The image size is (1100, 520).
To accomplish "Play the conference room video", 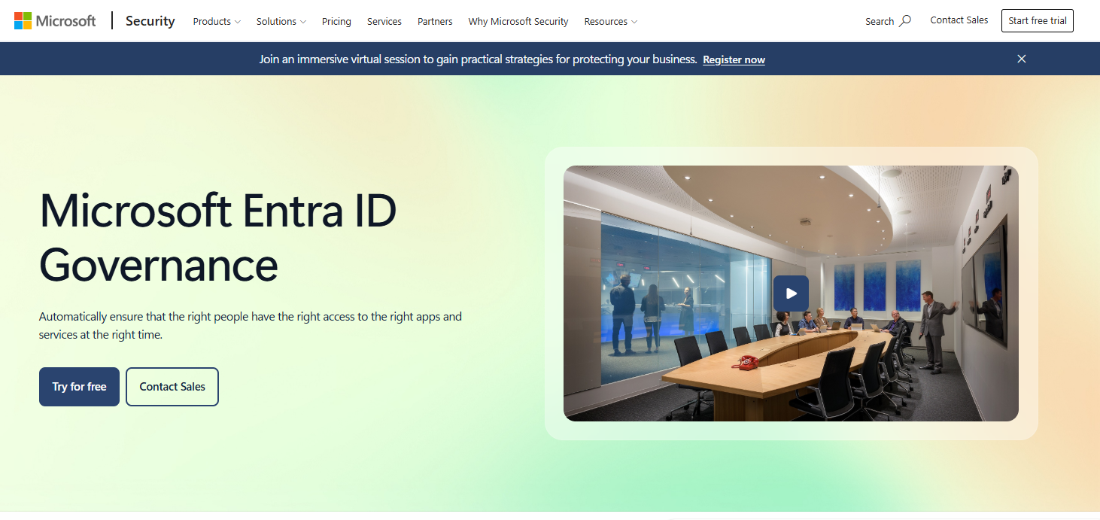I will click(791, 293).
